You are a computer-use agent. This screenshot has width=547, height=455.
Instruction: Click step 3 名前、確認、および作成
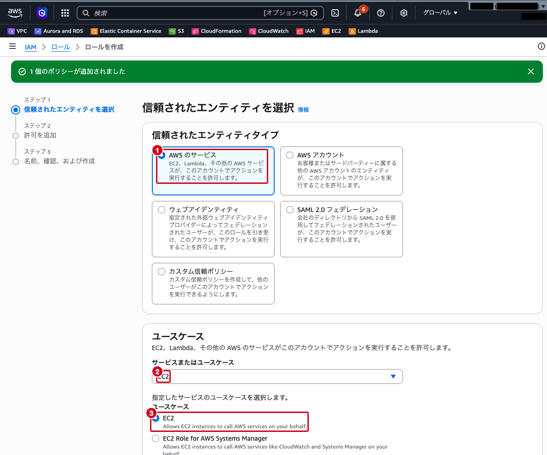[x=59, y=161]
